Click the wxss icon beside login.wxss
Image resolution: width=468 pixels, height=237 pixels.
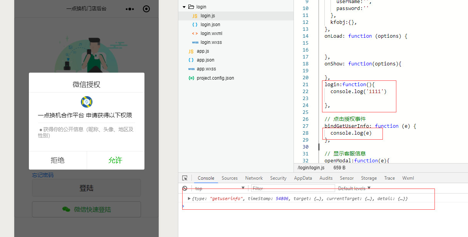click(x=195, y=42)
